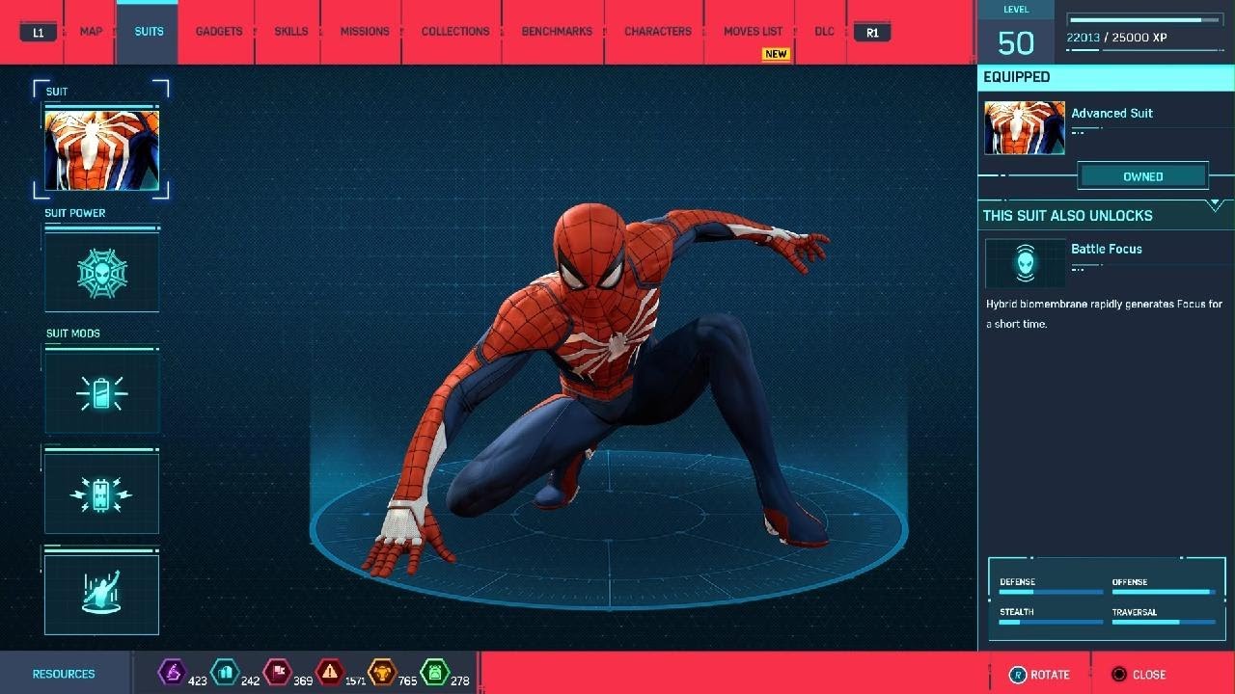This screenshot has height=694, width=1235.
Task: Switch to the BENCHMARKS tab
Action: 557,32
